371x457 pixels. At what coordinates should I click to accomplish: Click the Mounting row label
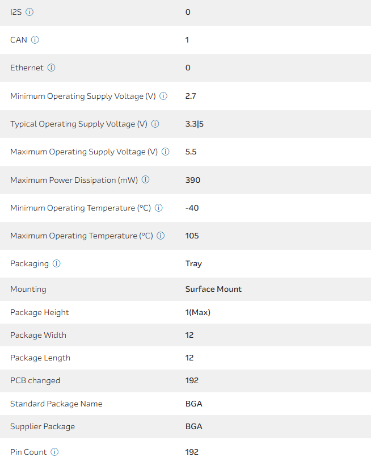[28, 289]
